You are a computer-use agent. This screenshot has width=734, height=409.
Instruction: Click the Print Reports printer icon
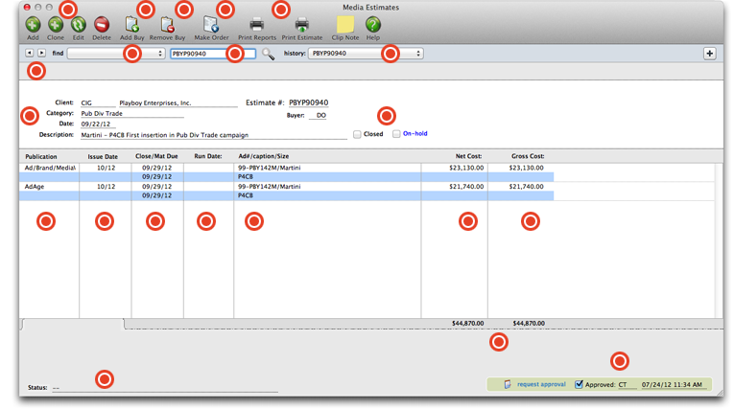pyautogui.click(x=256, y=24)
